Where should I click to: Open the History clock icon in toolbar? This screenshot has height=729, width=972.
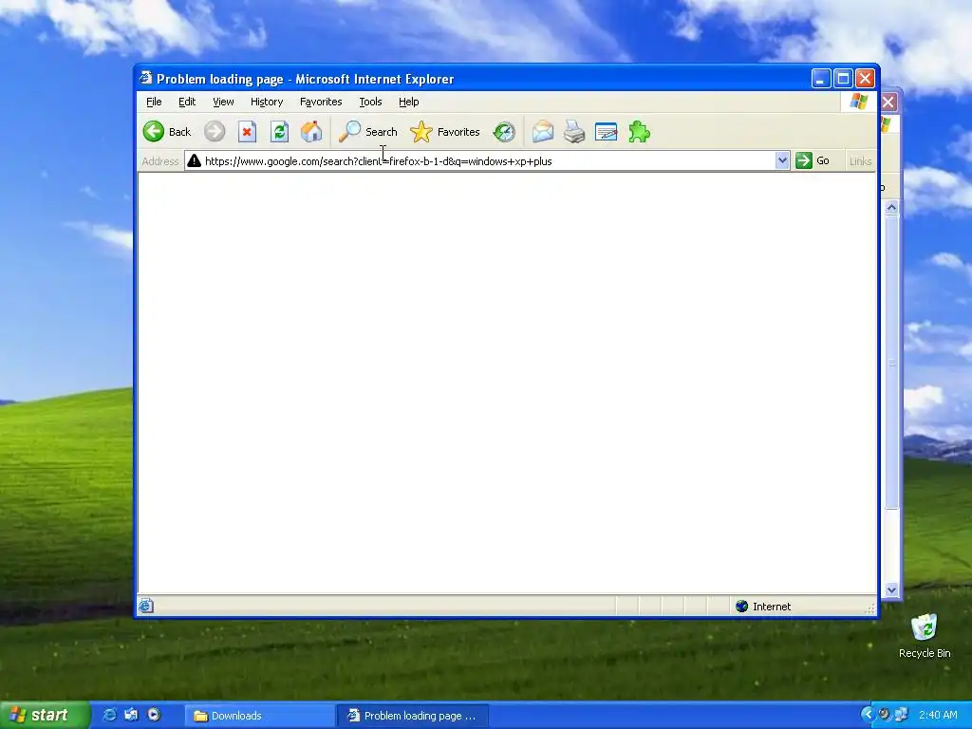504,131
